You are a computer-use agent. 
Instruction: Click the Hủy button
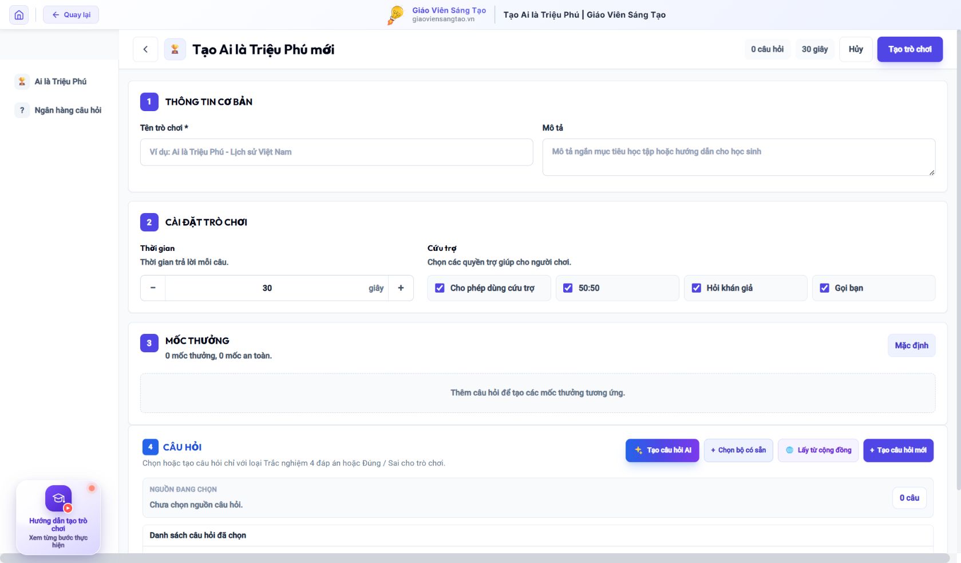[856, 49]
